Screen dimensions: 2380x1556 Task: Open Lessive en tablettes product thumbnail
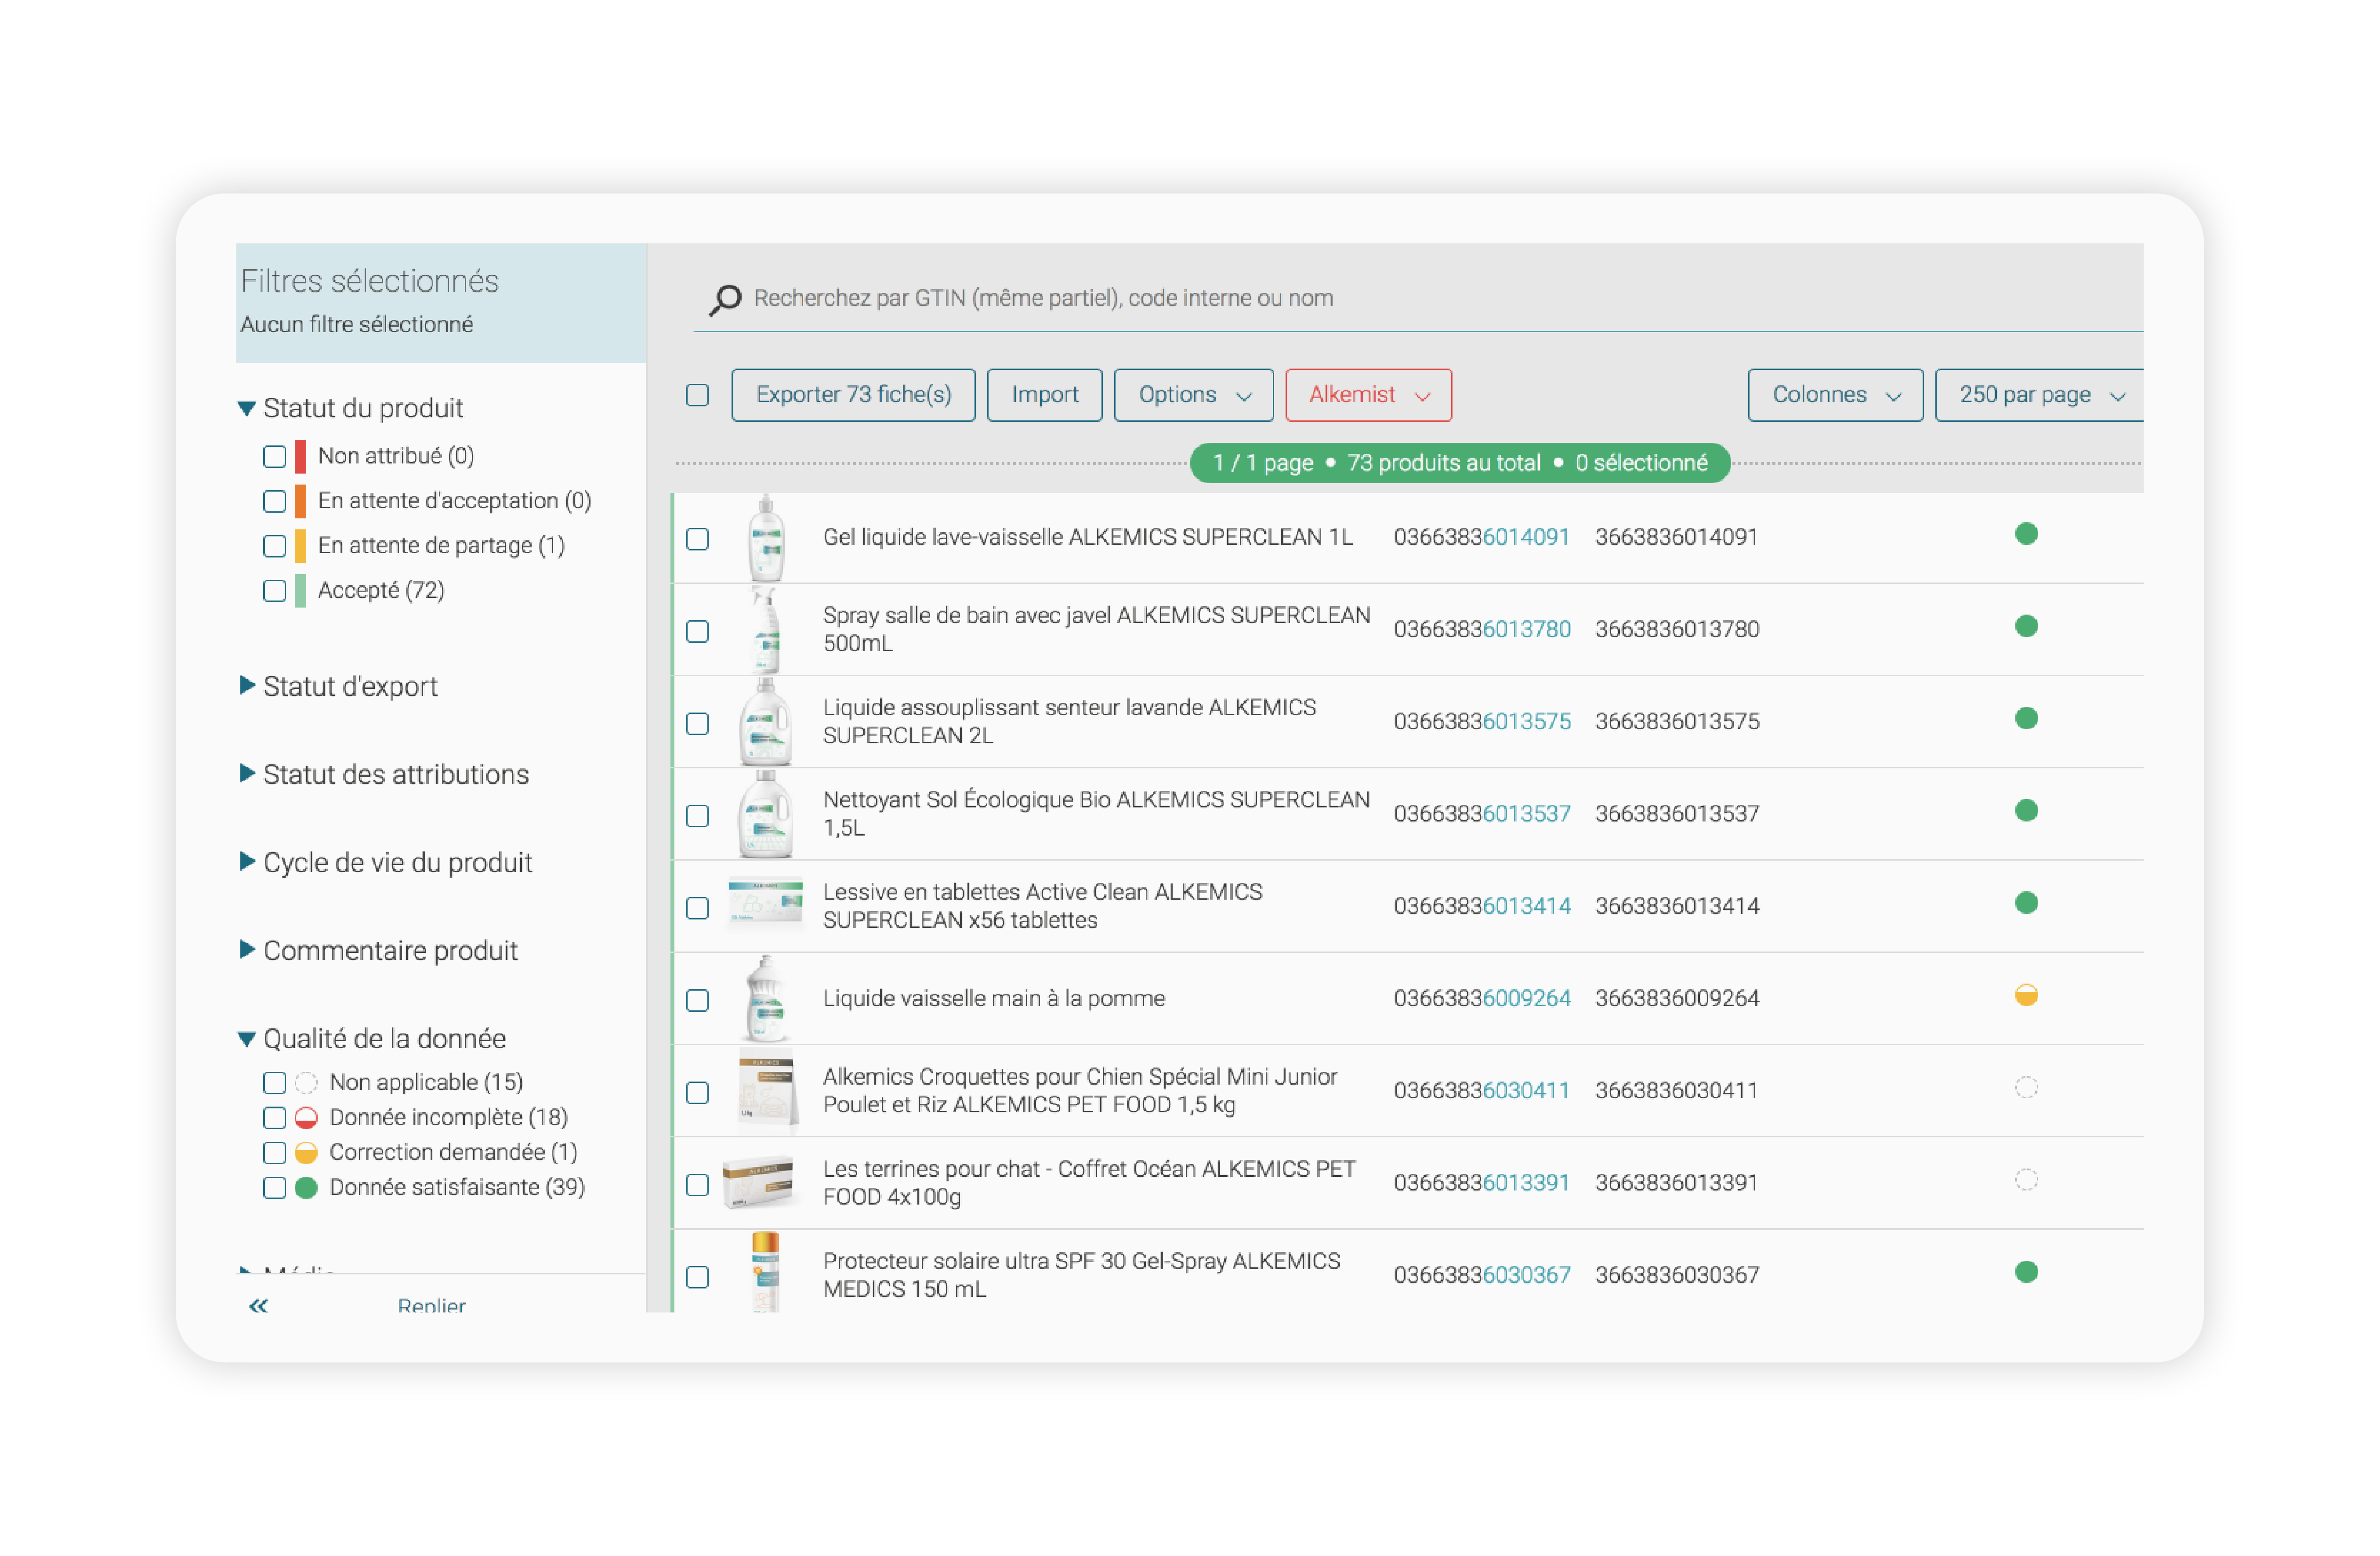[x=766, y=903]
